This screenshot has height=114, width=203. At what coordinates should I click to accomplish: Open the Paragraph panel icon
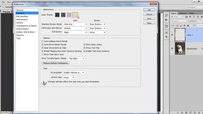coord(166,37)
